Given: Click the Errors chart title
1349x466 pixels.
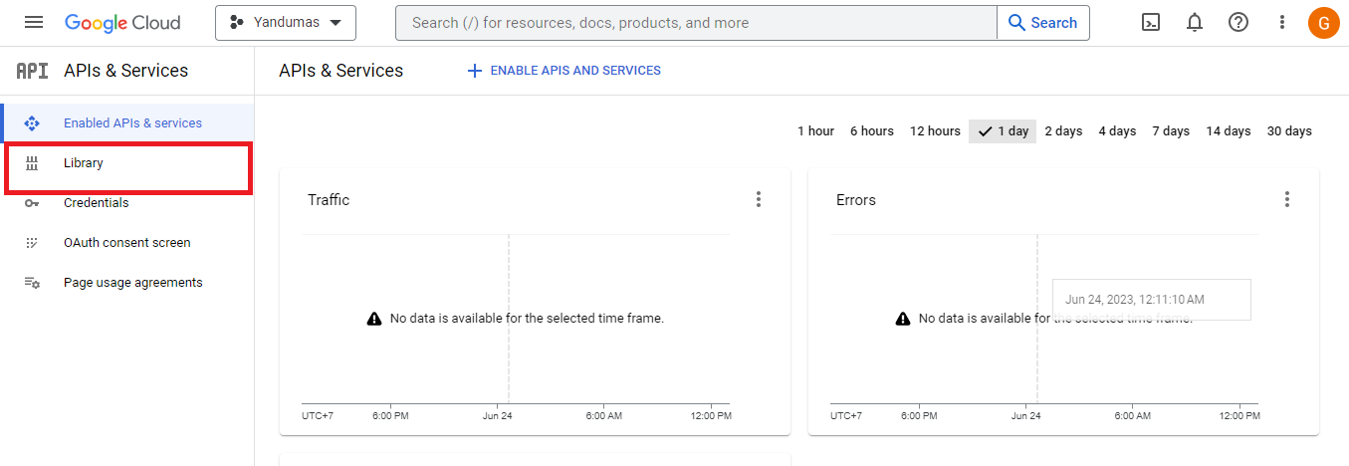Looking at the screenshot, I should 856,200.
